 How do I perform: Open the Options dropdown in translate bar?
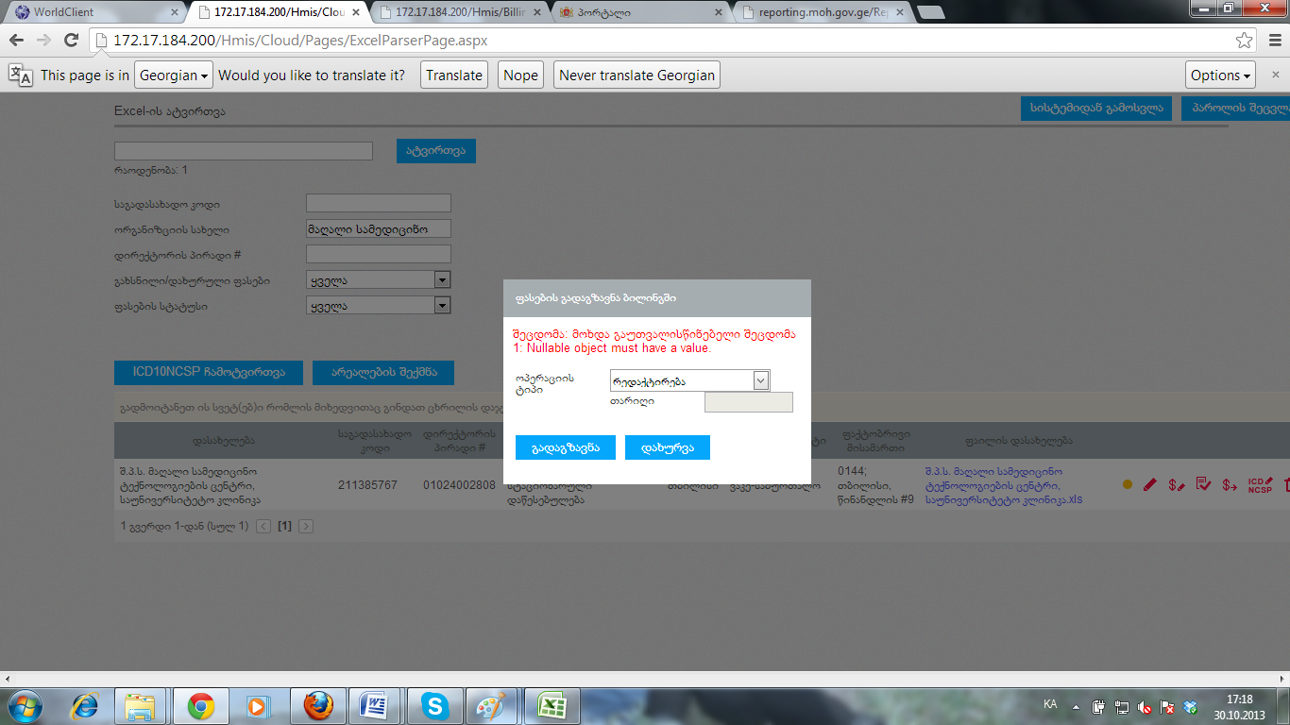pyautogui.click(x=1220, y=76)
